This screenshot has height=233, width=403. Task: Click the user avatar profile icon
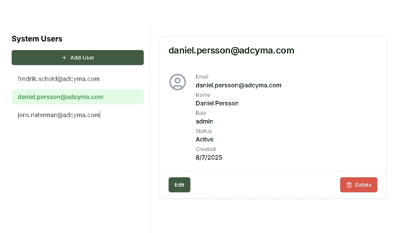[x=178, y=82]
